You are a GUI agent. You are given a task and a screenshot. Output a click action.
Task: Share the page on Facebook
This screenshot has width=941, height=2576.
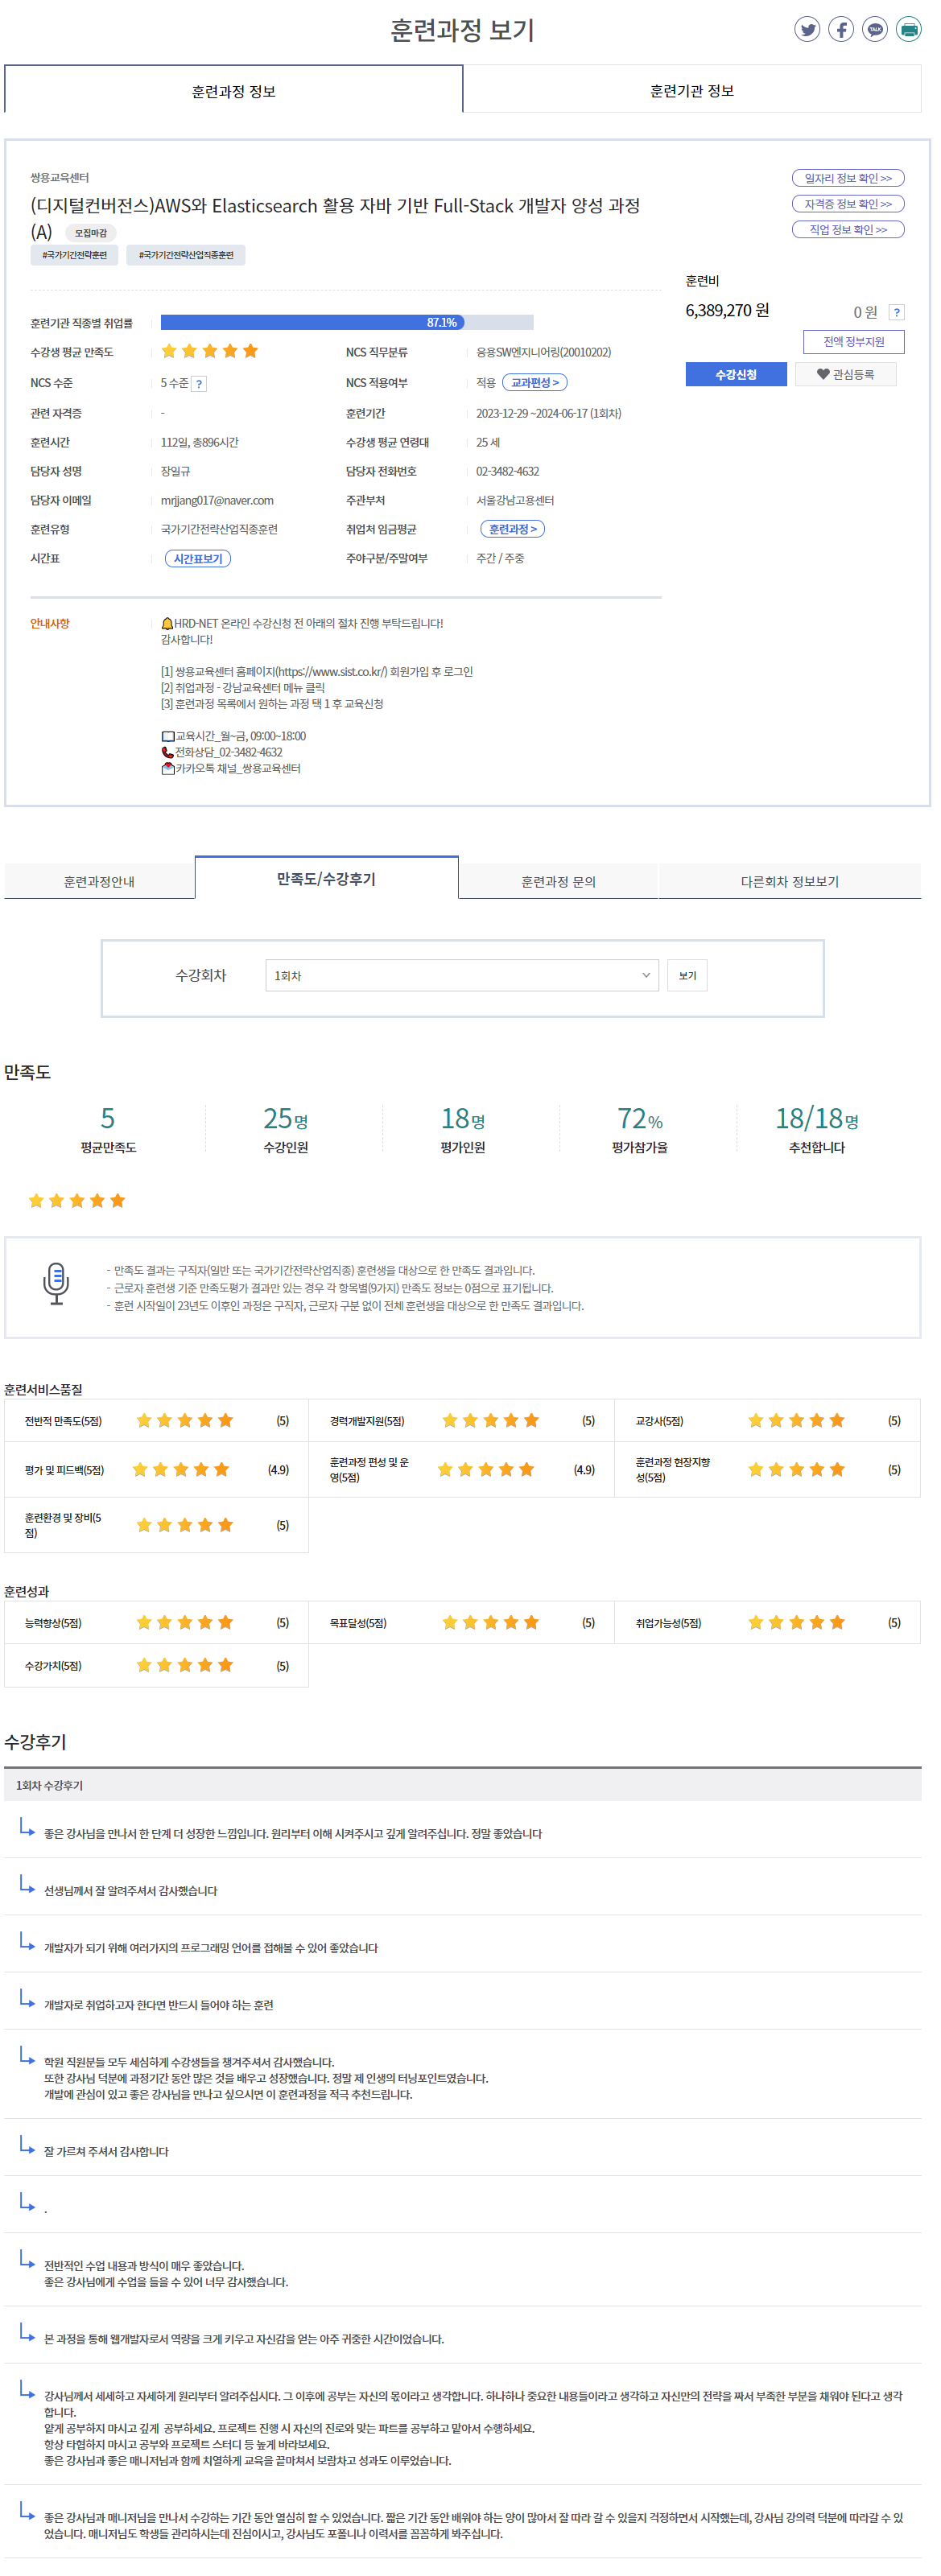click(x=841, y=29)
